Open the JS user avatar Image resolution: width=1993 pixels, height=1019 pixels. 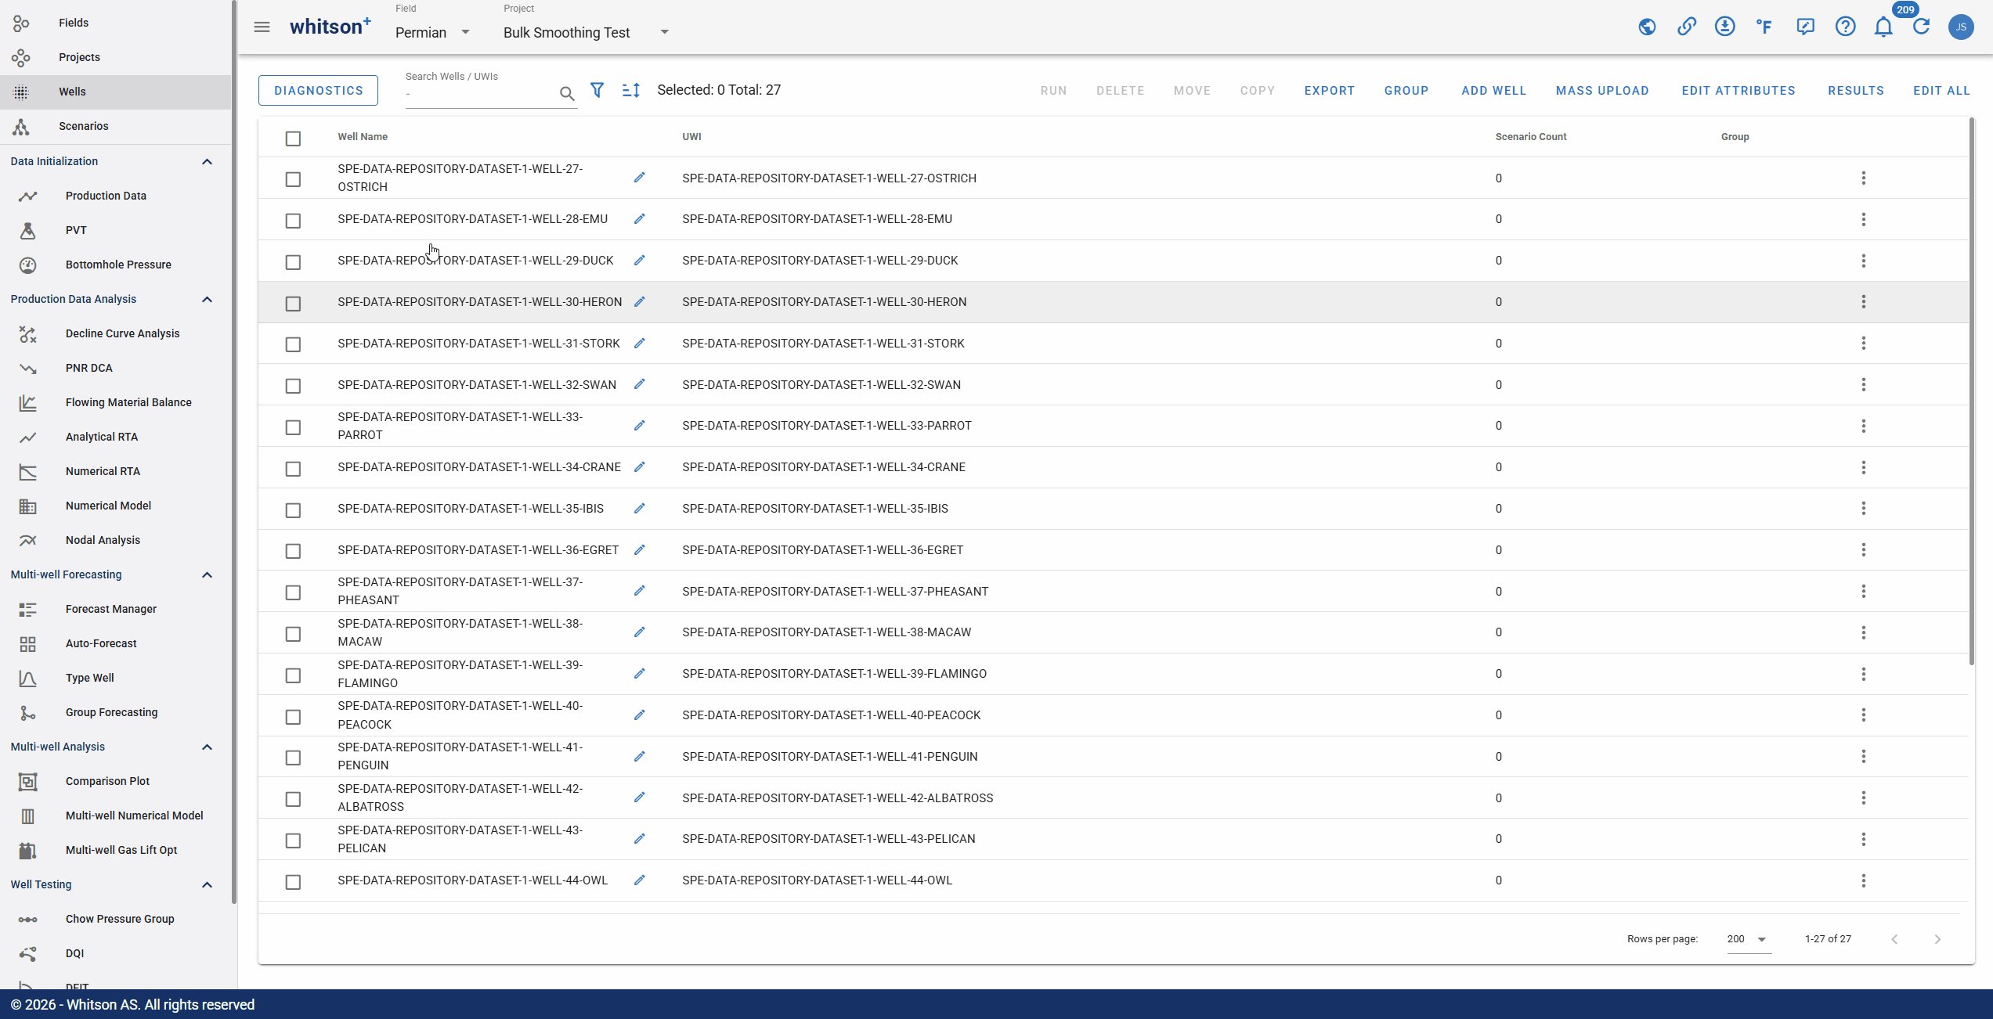tap(1961, 27)
